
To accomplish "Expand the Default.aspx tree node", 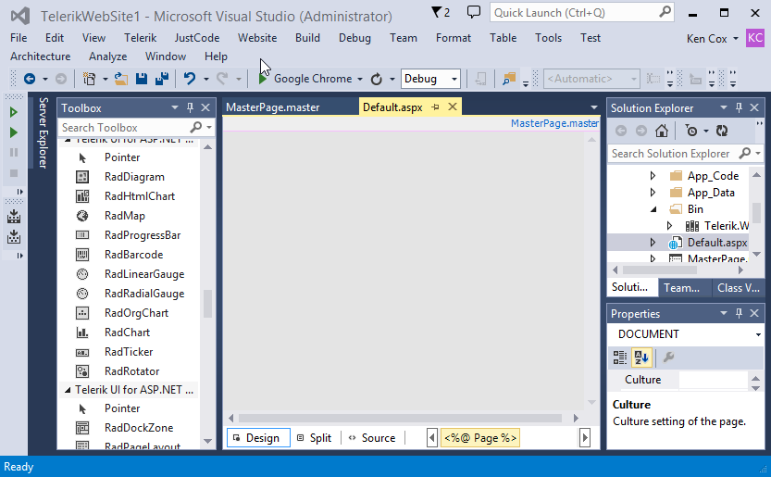I will 653,242.
